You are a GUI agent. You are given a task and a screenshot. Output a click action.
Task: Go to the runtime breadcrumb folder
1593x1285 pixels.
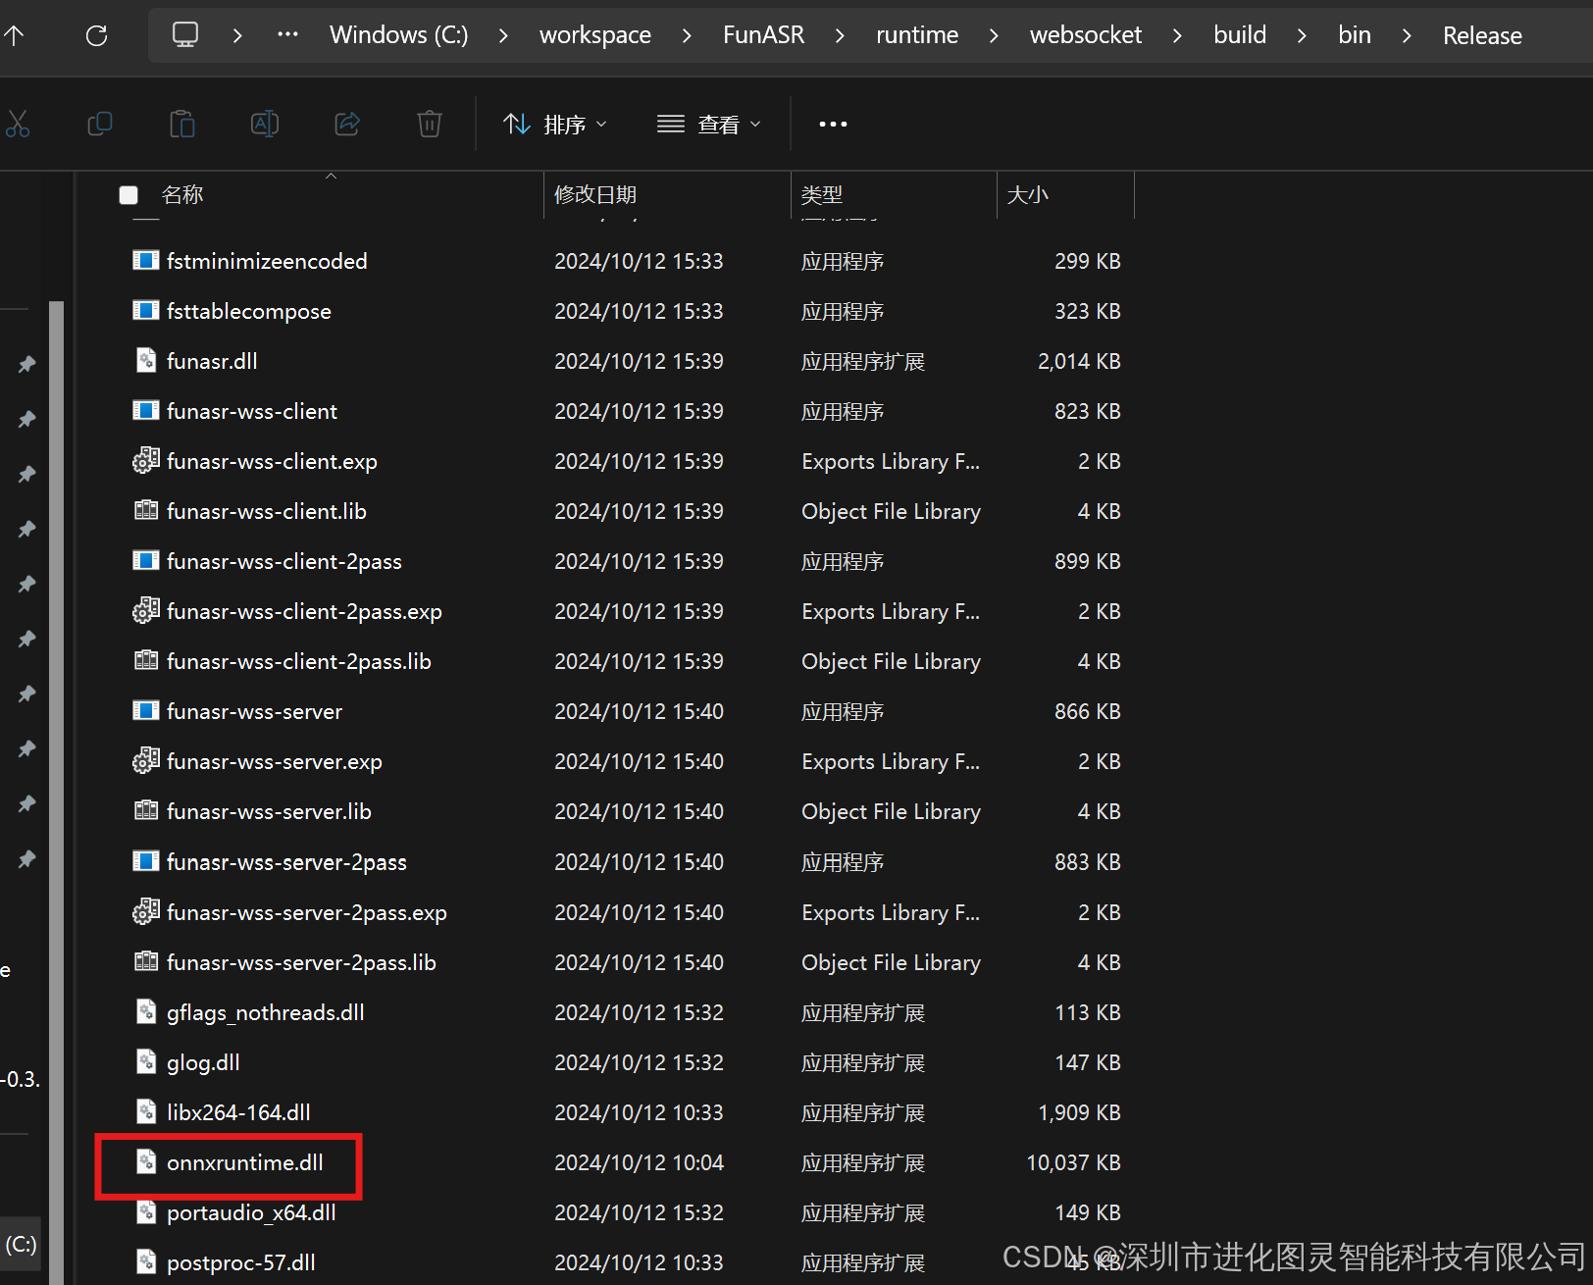pyautogui.click(x=917, y=35)
